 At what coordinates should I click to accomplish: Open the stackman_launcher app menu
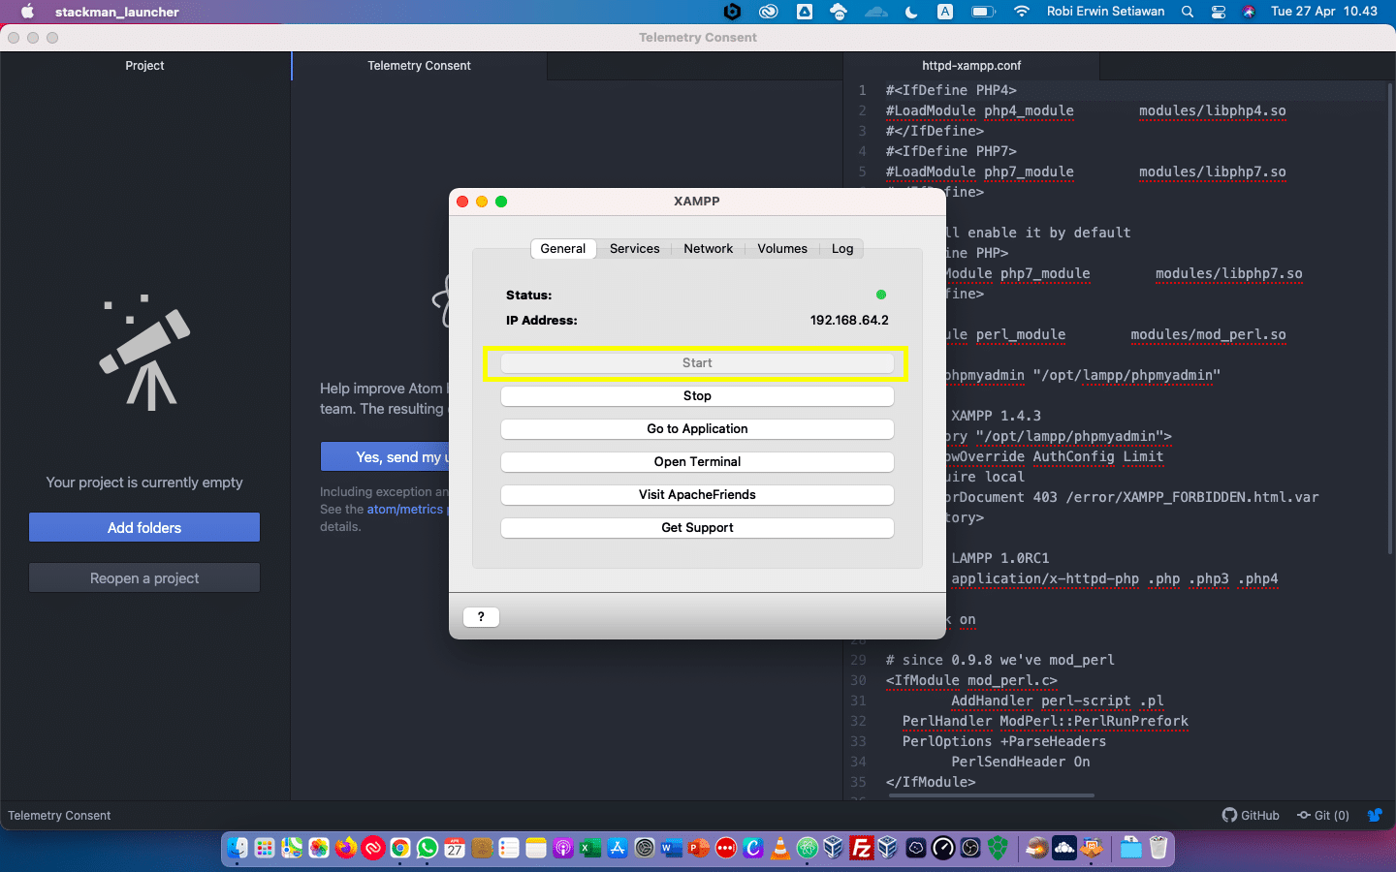(117, 12)
